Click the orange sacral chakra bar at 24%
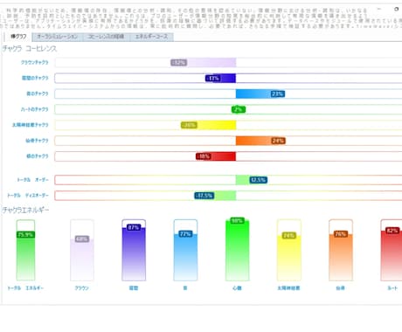402x332 pixels. pyautogui.click(x=260, y=141)
